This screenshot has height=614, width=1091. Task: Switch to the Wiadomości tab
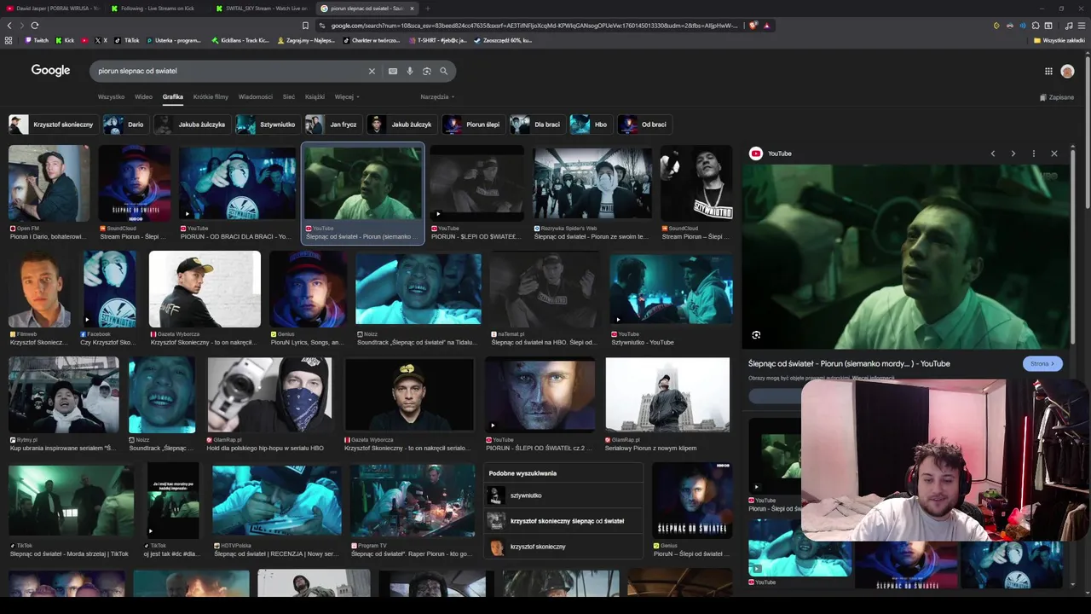256,96
